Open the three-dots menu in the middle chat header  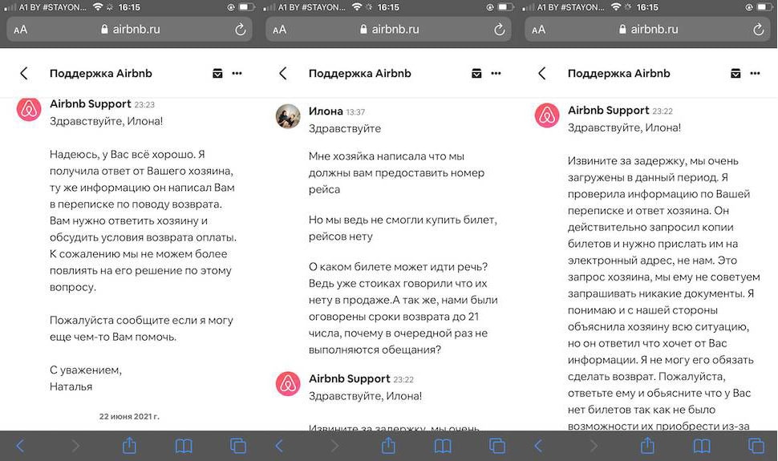pos(496,74)
